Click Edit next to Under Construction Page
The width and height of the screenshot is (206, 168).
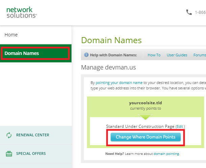180,127
